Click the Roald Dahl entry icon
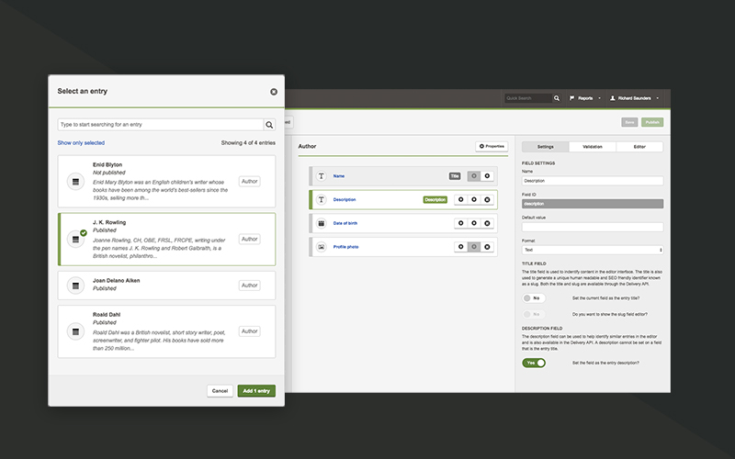This screenshot has height=459, width=735. point(75,332)
